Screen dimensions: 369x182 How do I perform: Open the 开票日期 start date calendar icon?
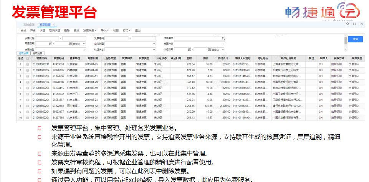click(50, 44)
